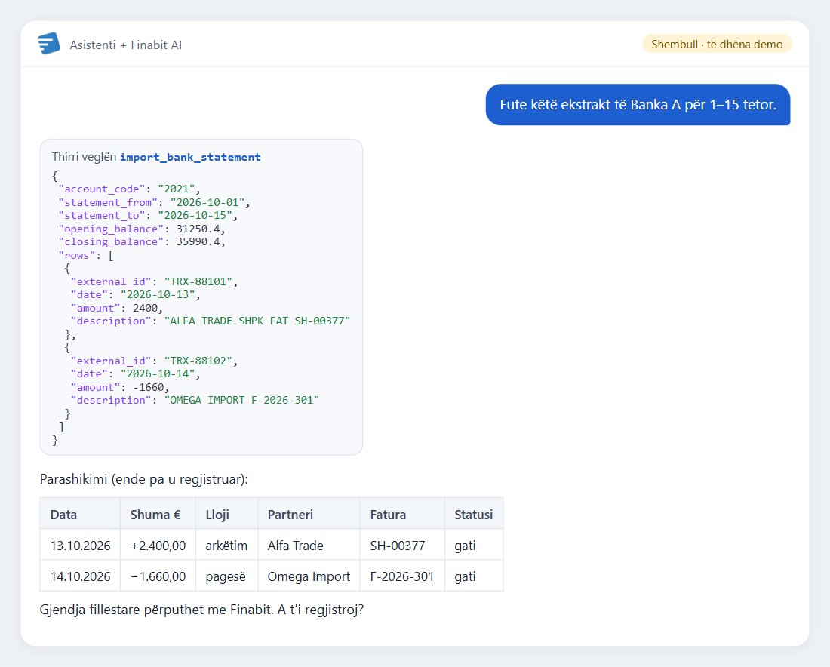This screenshot has width=830, height=667.
Task: Click the 'pagesë' type cell
Action: pos(226,576)
